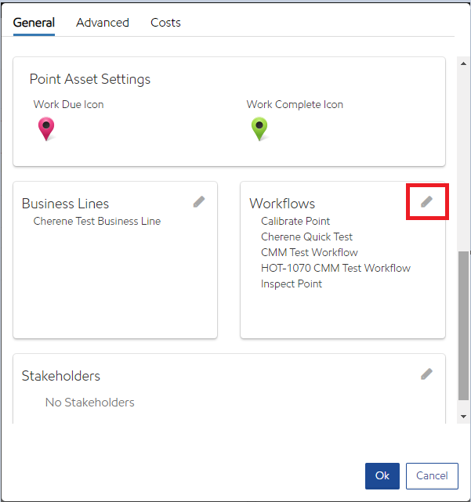The image size is (471, 502).
Task: Click the green Work Complete map pin icon
Action: click(x=259, y=128)
